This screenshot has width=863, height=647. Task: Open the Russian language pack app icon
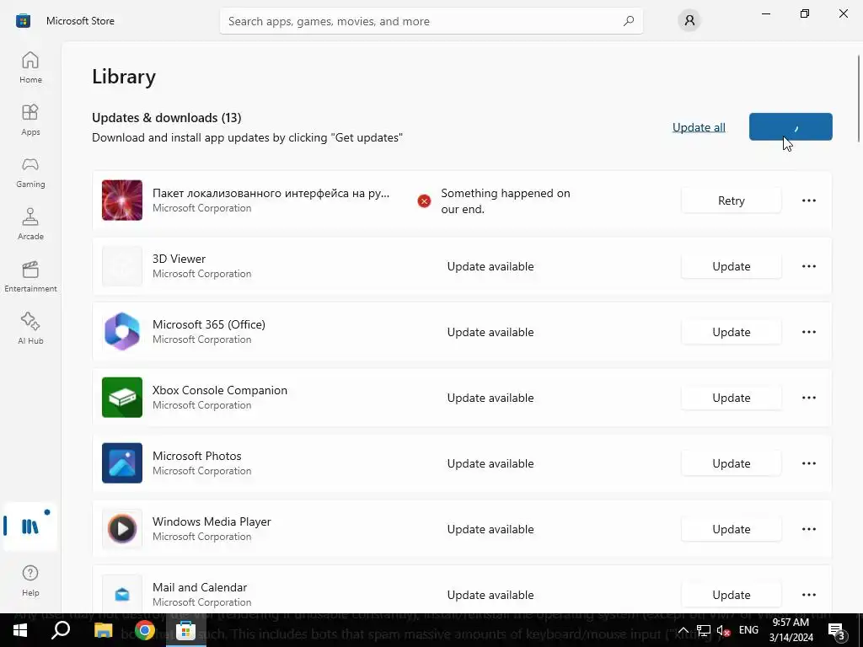(122, 201)
